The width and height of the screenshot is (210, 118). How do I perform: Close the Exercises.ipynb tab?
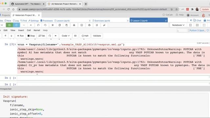click(x=128, y=21)
